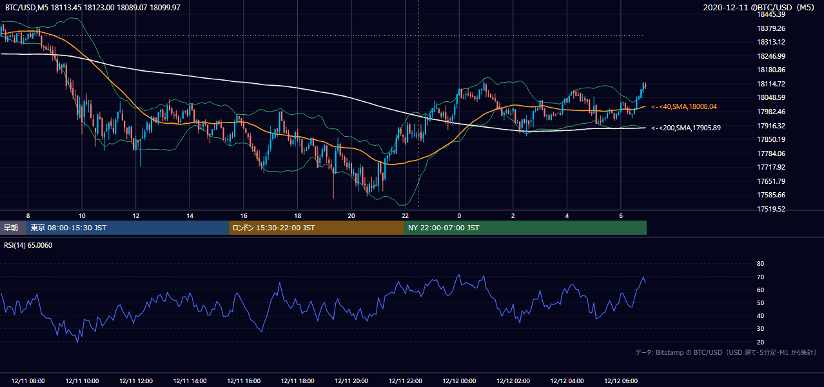Image resolution: width=824 pixels, height=387 pixels.
Task: Click price axis value 18246.99
Action: (771, 56)
